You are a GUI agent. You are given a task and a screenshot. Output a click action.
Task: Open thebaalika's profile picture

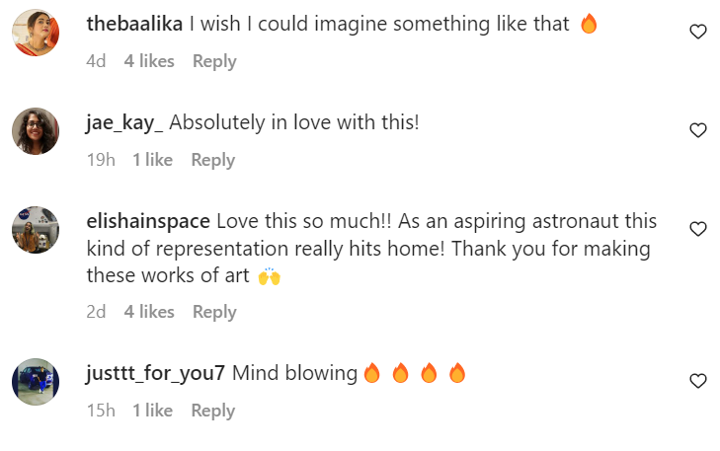click(x=36, y=33)
